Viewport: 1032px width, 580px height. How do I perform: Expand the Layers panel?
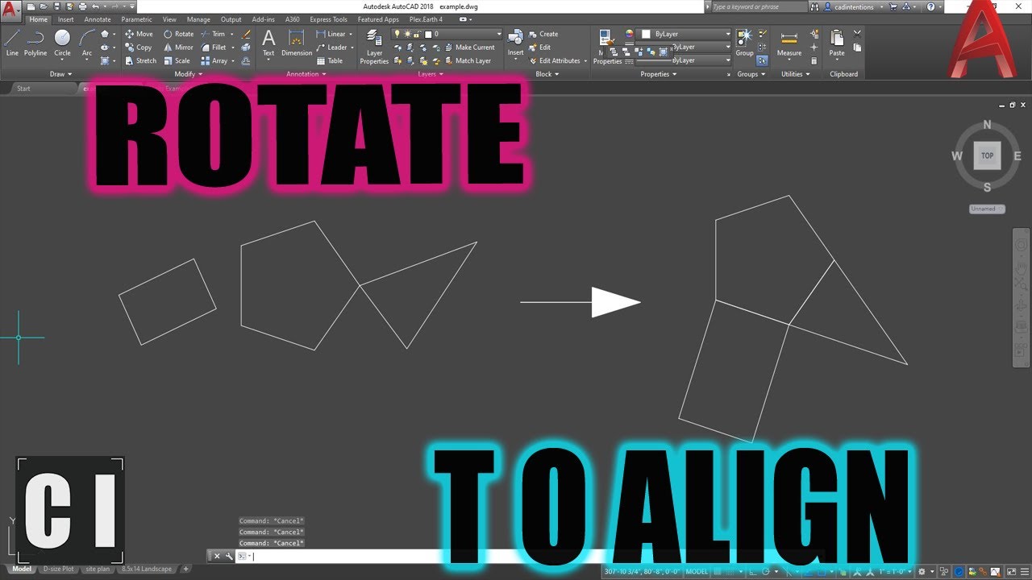coord(430,74)
